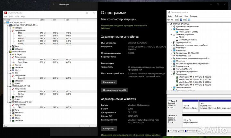Screen dimensions: 231x138
Task: Collapse Видеоадаптеры node in Device Manager
Action: pyautogui.click(x=171, y=29)
